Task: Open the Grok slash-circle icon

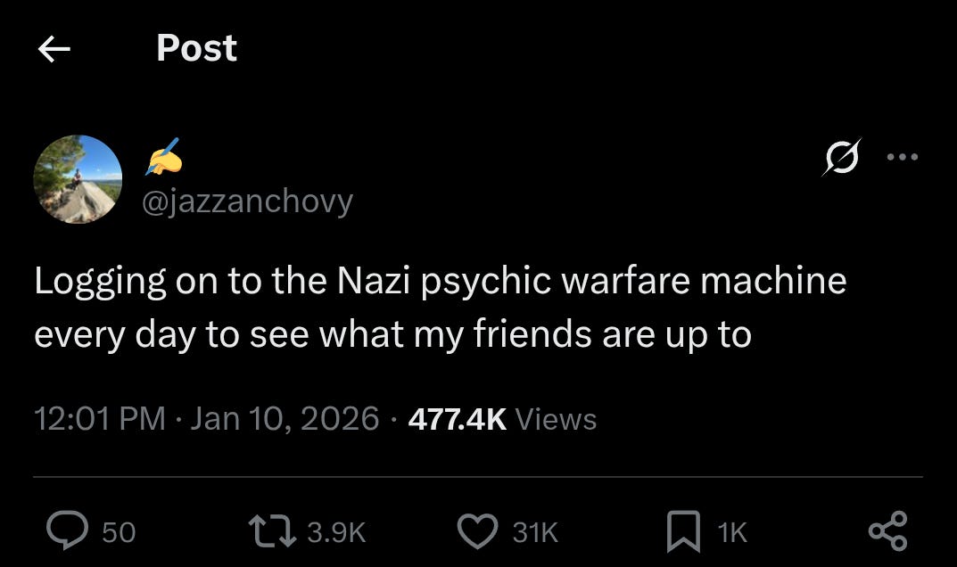Action: coord(842,157)
